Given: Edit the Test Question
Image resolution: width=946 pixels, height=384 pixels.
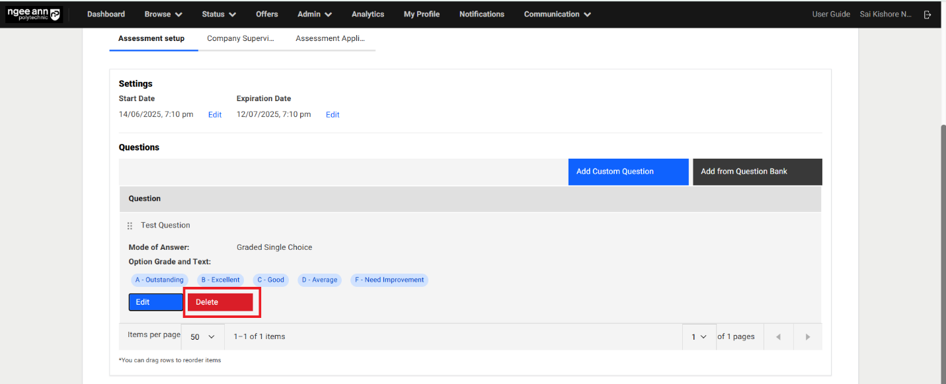Looking at the screenshot, I should click(x=155, y=302).
